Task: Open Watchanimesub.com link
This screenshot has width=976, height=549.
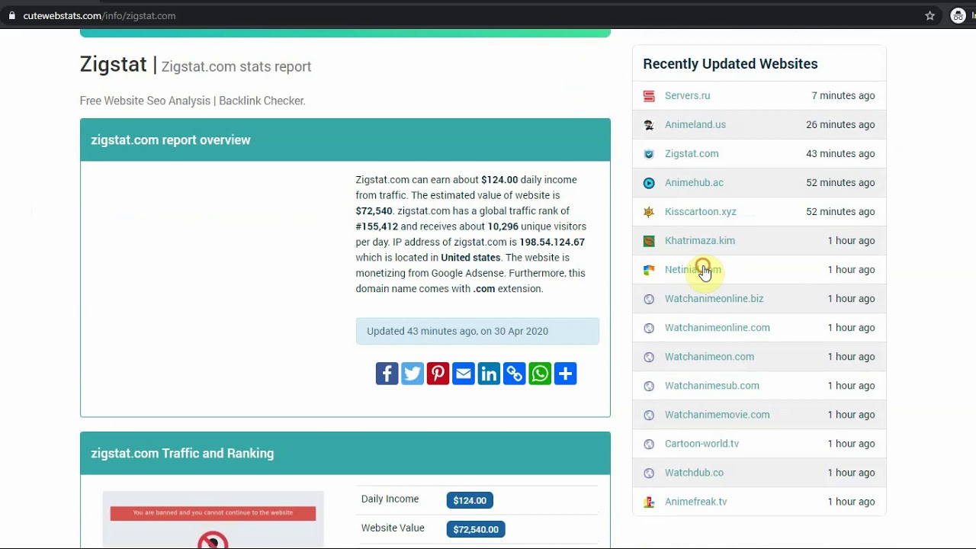Action: tap(712, 385)
